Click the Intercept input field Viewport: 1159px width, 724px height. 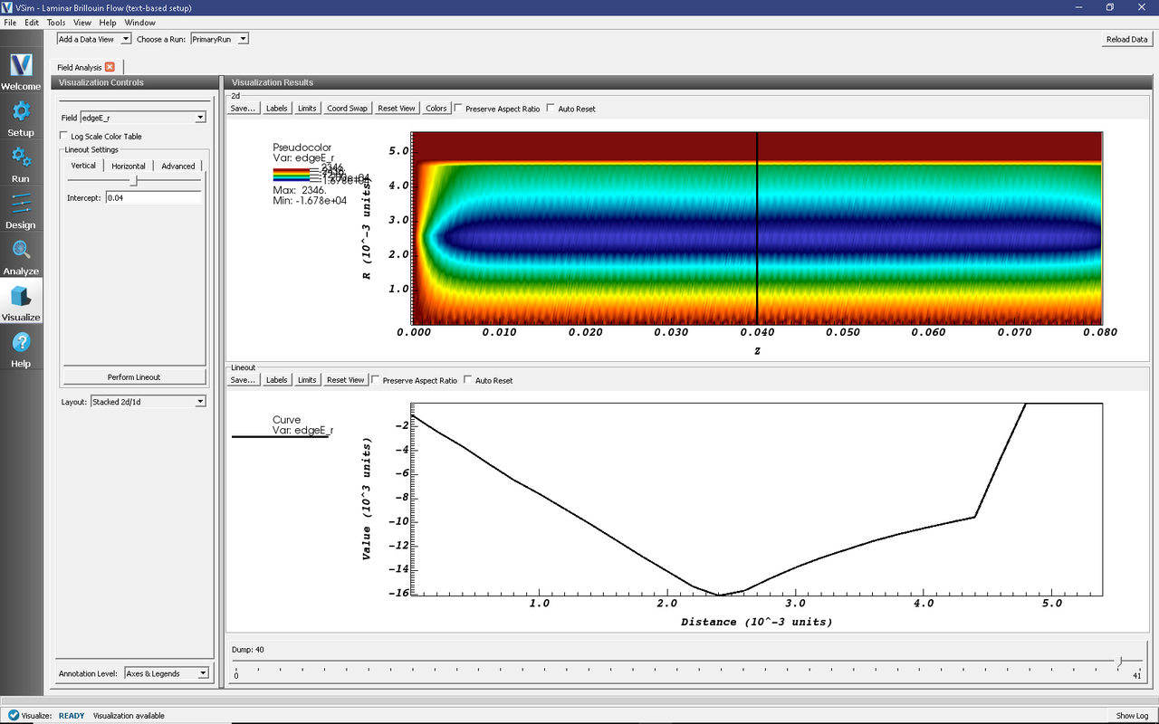pyautogui.click(x=152, y=197)
